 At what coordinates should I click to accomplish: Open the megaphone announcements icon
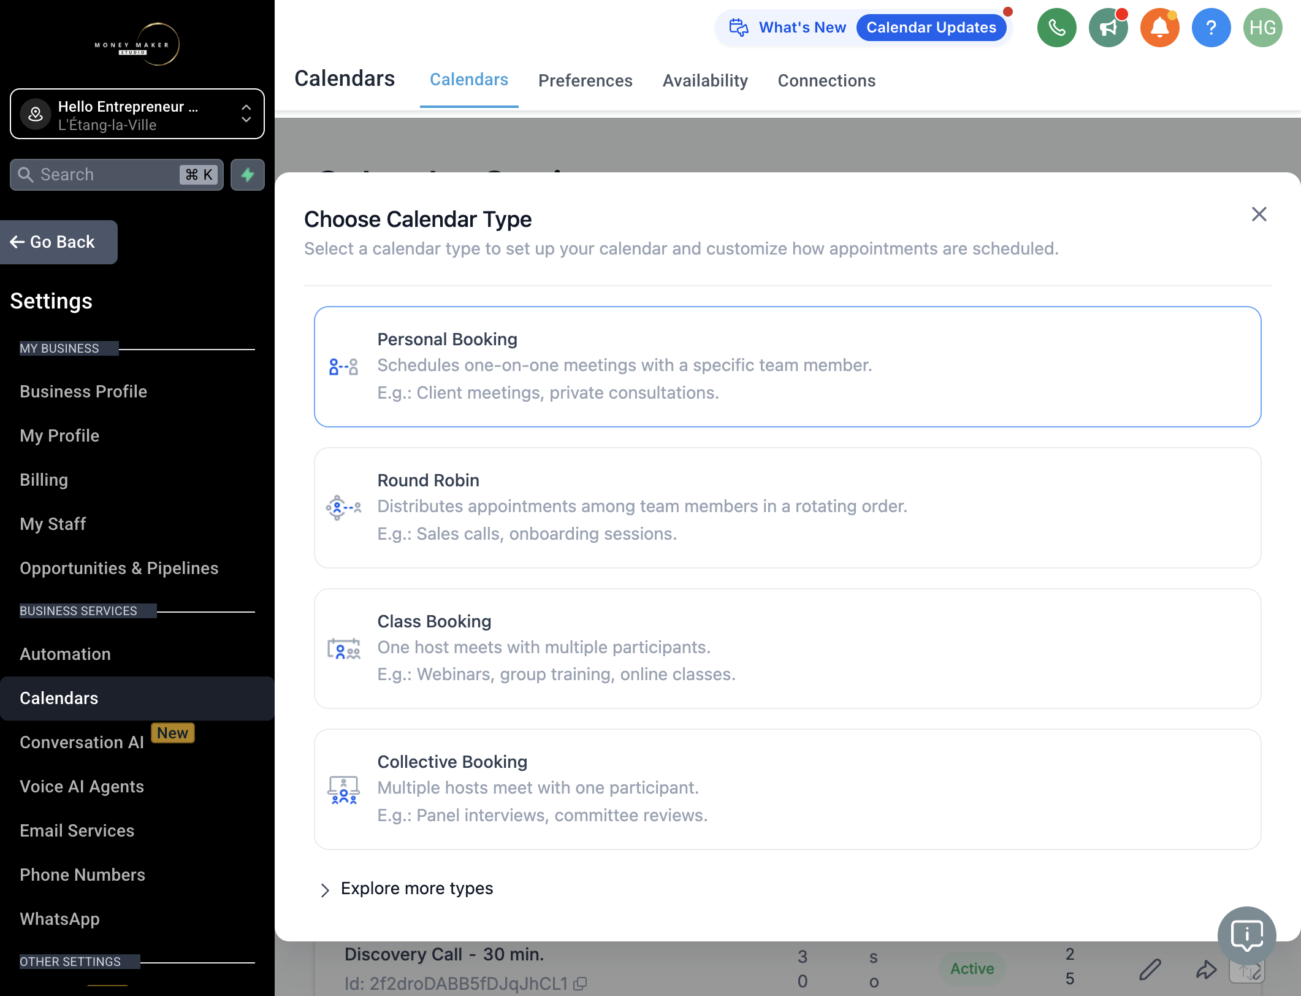pos(1108,28)
